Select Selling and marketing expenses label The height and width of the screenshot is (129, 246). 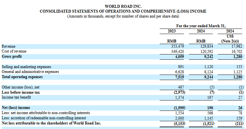pos(26,67)
